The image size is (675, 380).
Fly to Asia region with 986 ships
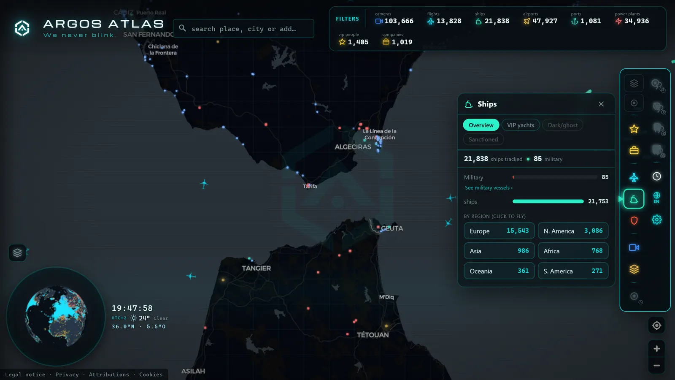(499, 251)
